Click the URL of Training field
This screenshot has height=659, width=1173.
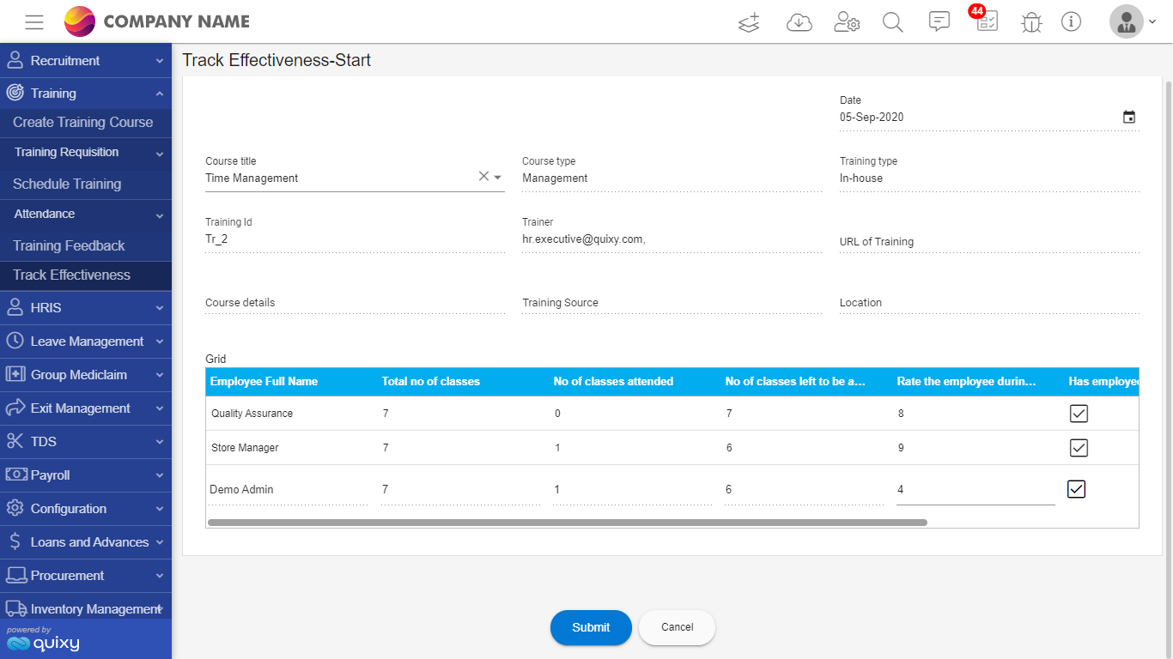coord(989,241)
